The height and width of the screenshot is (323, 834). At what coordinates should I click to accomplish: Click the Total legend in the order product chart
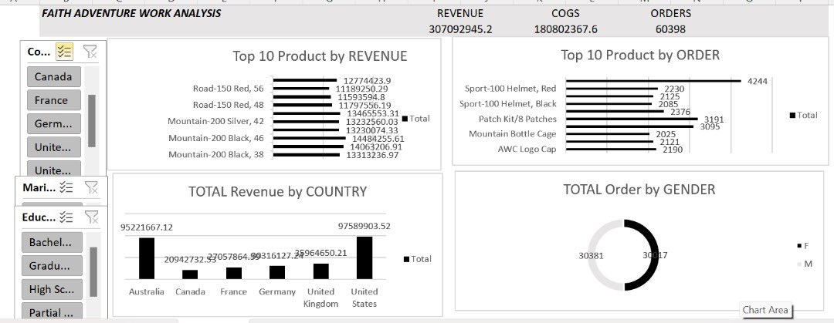pyautogui.click(x=804, y=115)
